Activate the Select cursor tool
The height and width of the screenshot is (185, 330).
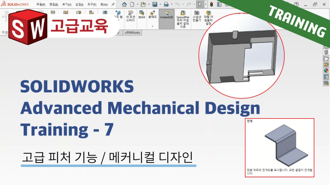(x=200, y=4)
